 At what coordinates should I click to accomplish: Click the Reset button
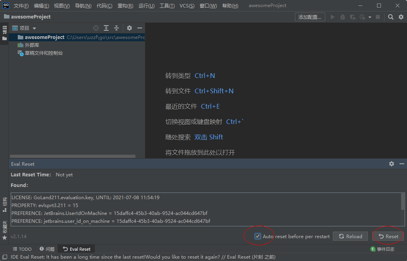(388, 236)
